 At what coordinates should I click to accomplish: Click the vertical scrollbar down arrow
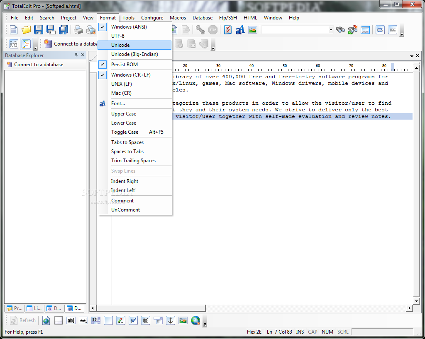[416, 301]
